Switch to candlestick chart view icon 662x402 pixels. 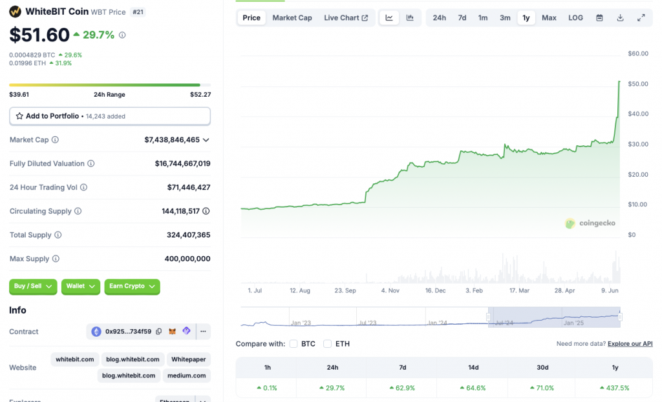410,17
